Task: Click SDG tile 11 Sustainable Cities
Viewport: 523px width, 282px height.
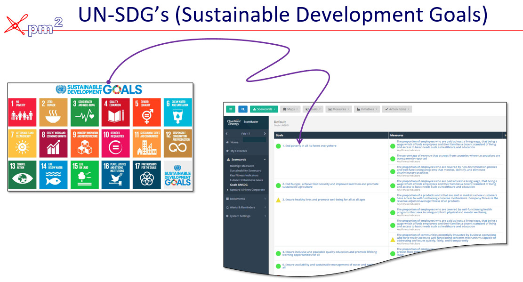Action: (x=147, y=144)
